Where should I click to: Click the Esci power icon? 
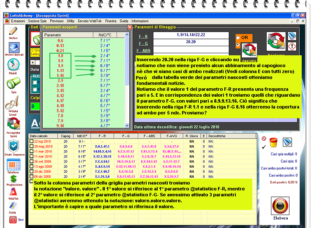click(x=13, y=220)
